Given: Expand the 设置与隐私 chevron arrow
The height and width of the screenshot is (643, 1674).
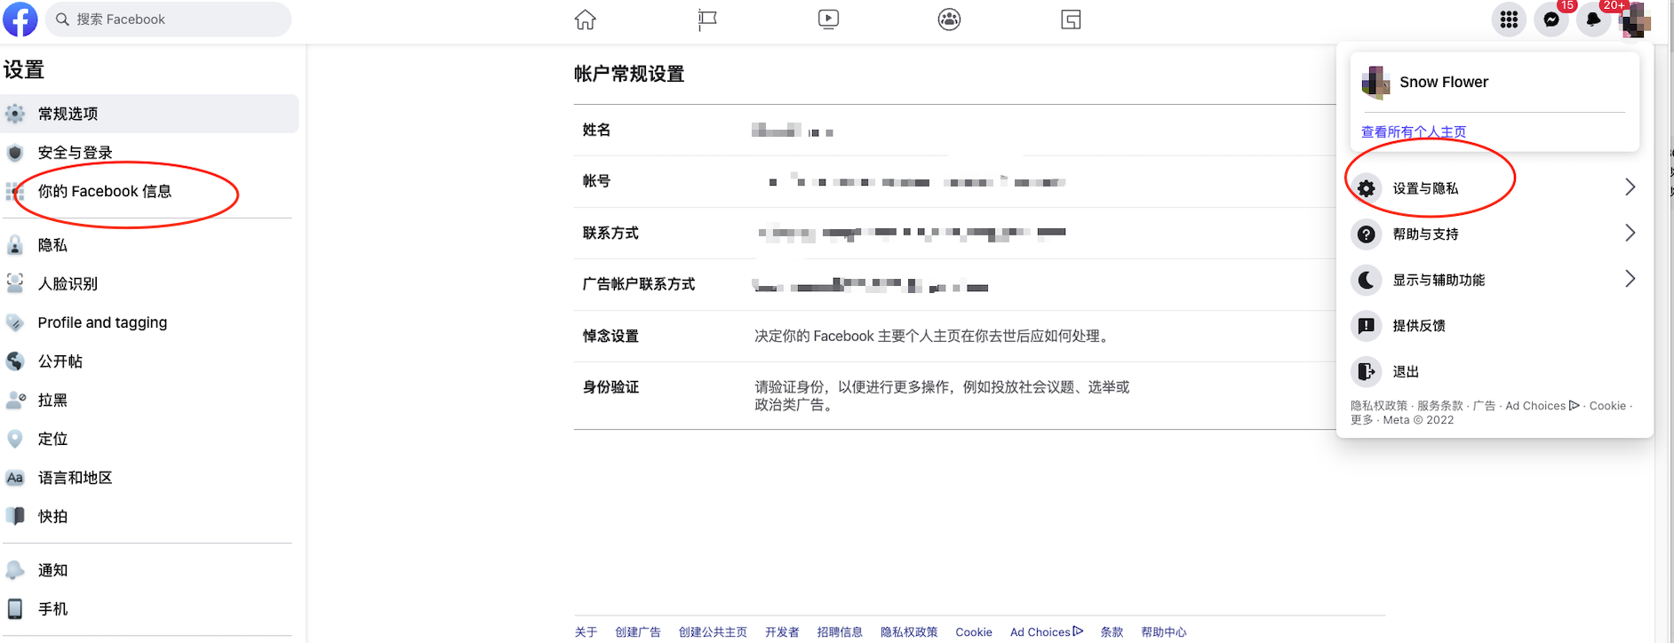Looking at the screenshot, I should (x=1630, y=187).
